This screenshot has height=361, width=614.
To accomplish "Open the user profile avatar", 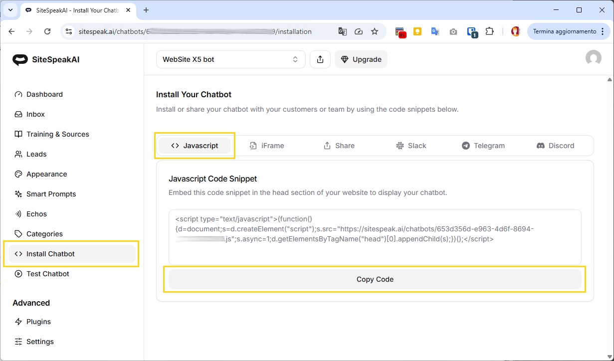I will pos(593,58).
